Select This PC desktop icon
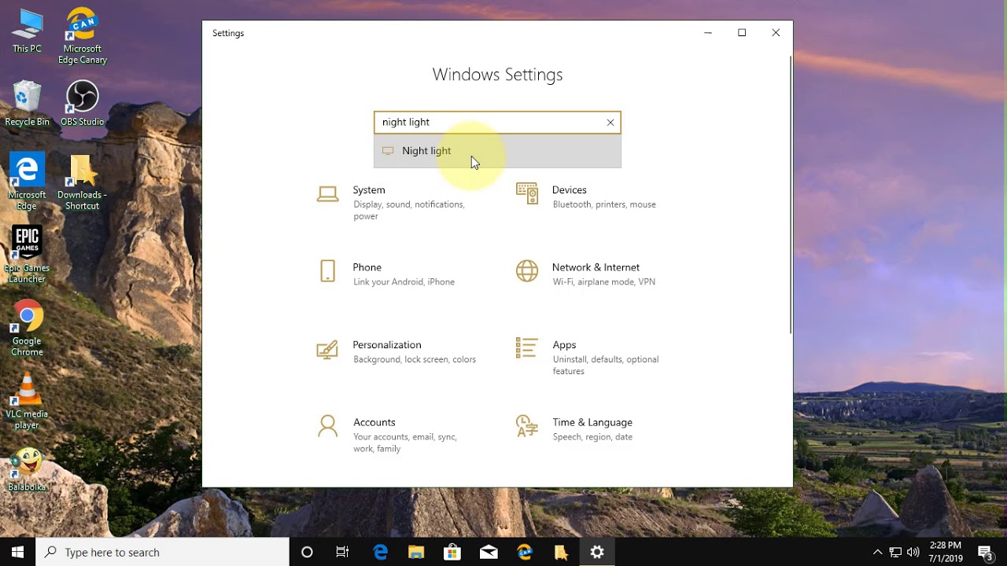 pos(27,31)
